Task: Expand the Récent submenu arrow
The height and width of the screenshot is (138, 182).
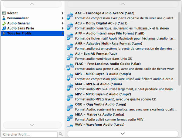Action: 62,13
